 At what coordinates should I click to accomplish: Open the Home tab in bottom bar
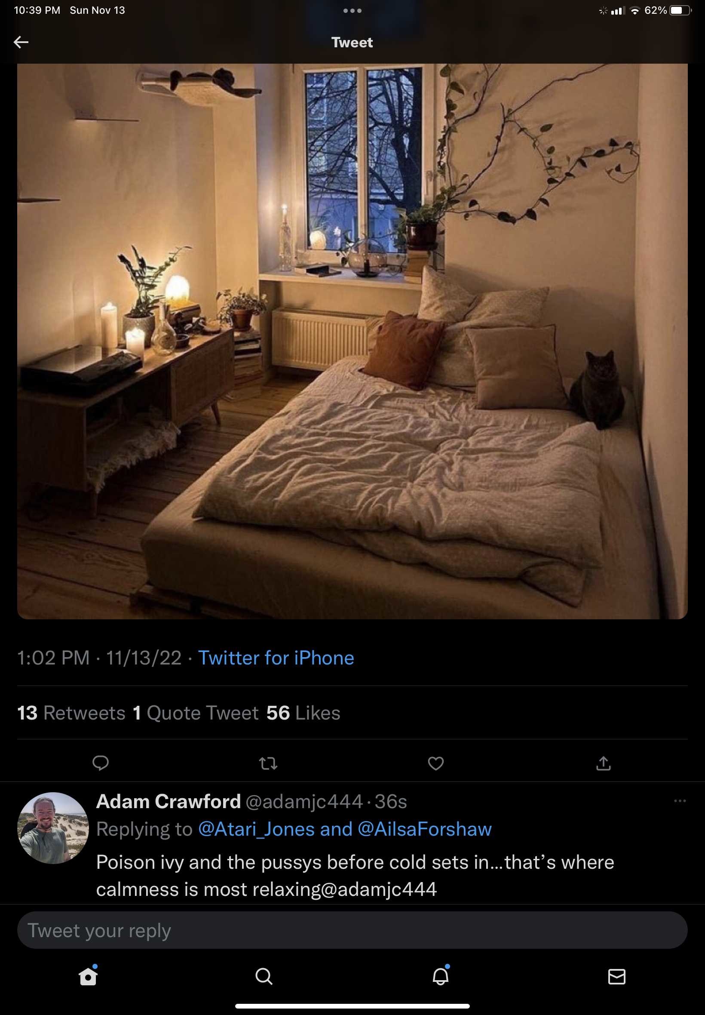88,976
